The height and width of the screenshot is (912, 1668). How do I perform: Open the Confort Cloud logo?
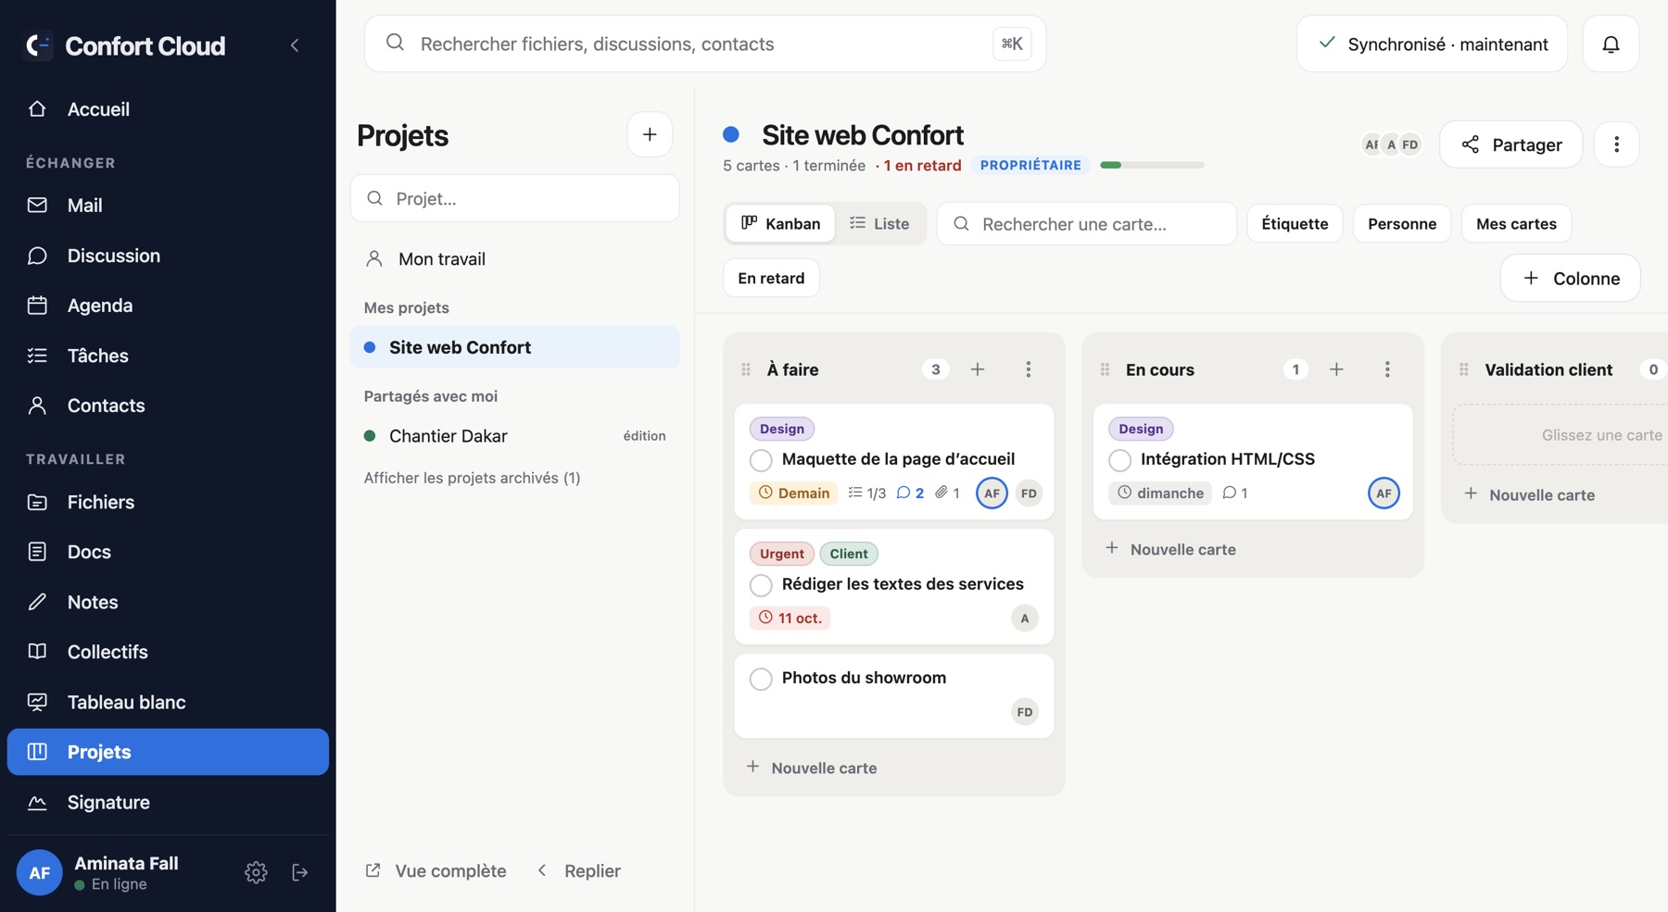pos(39,45)
